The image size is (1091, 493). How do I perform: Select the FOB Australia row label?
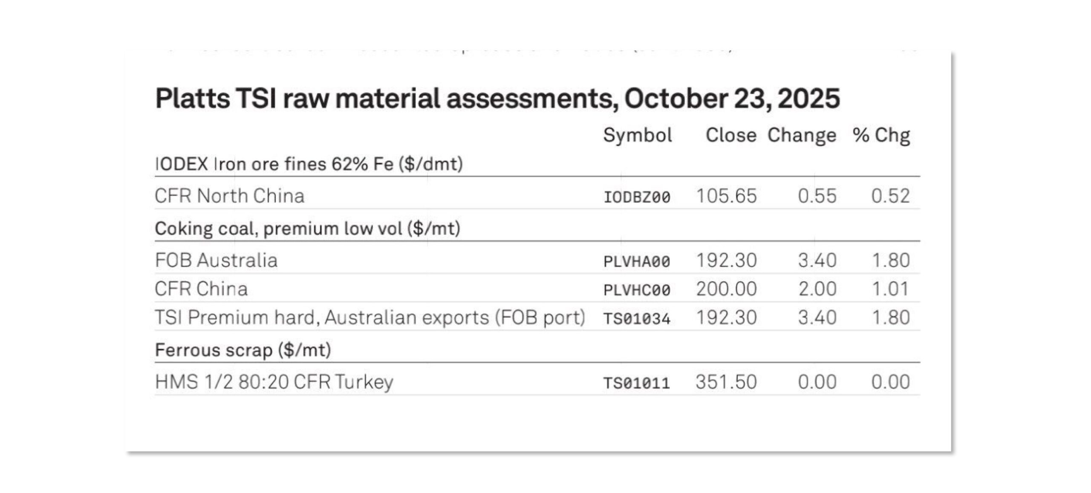click(216, 260)
